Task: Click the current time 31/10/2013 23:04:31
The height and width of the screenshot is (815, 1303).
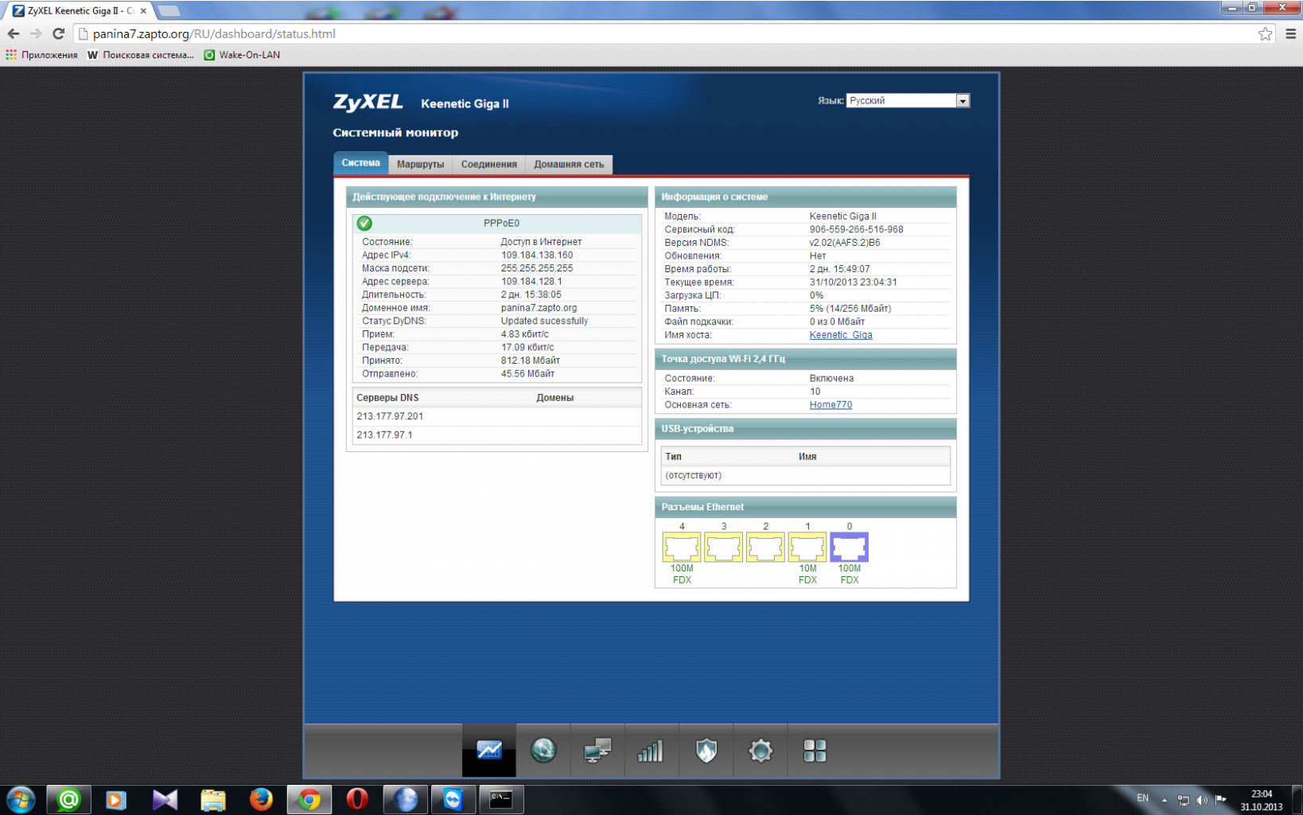Action: point(853,282)
